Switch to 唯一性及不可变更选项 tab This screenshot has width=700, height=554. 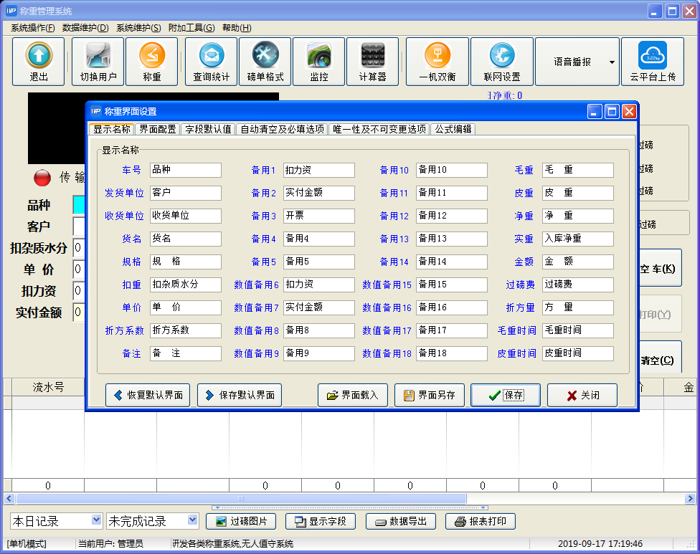379,129
